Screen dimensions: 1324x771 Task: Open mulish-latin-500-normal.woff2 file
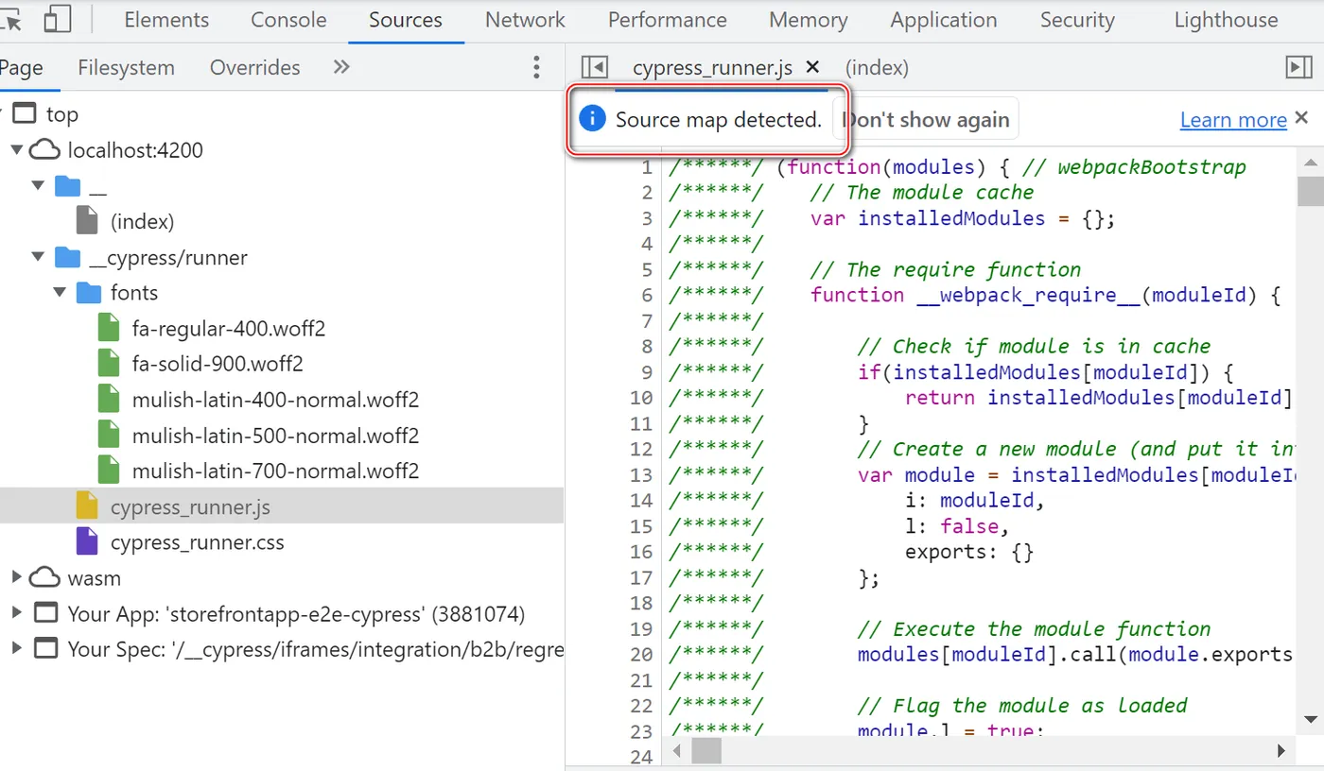275,436
